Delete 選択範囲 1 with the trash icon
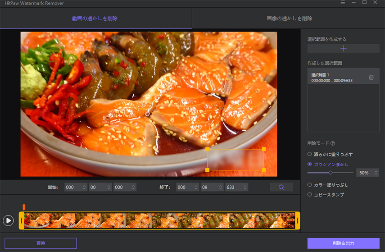385x252 pixels. 371,77
